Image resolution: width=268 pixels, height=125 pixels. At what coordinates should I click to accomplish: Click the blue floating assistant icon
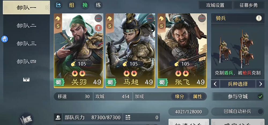coord(5,39)
